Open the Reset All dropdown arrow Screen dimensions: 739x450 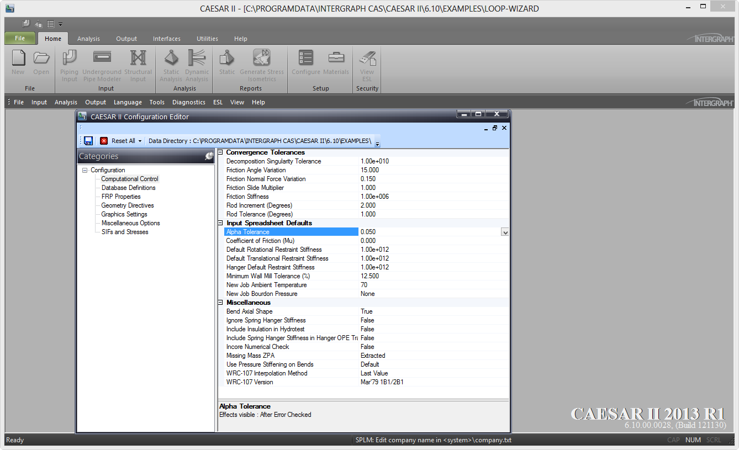coord(140,141)
